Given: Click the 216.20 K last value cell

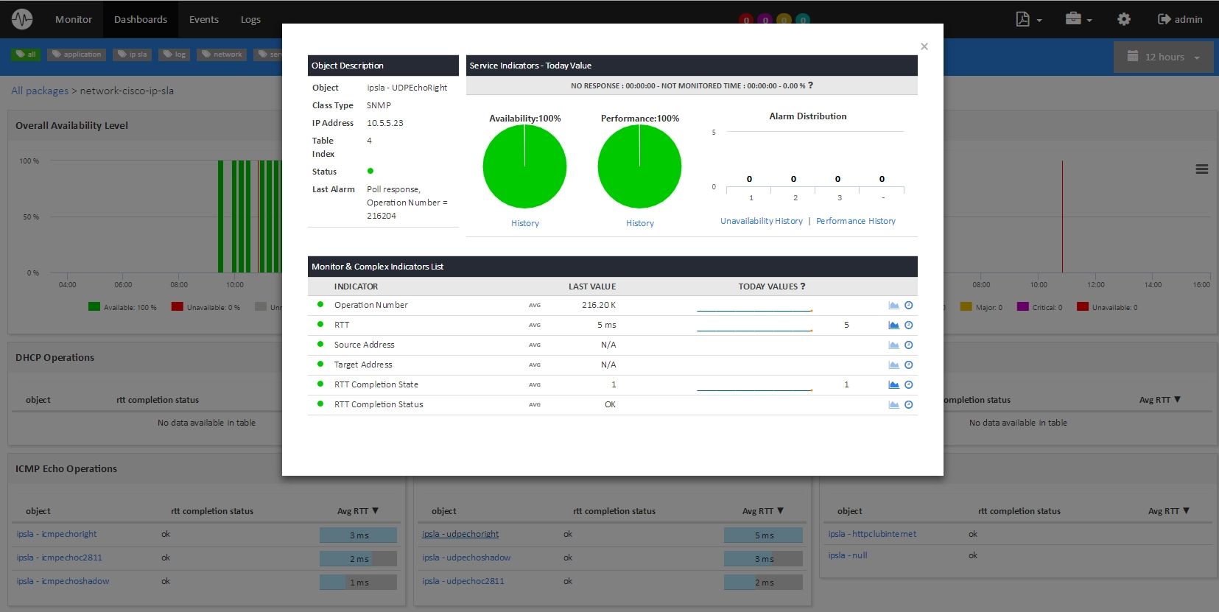Looking at the screenshot, I should (599, 305).
